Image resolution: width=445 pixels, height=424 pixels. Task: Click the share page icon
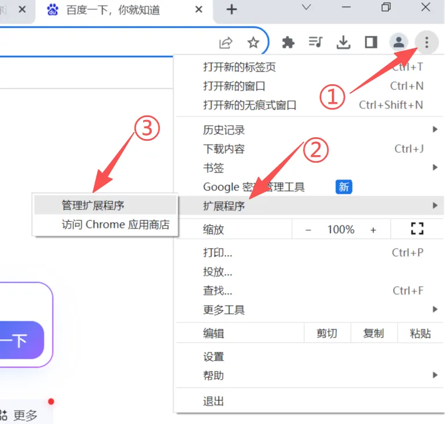[226, 43]
